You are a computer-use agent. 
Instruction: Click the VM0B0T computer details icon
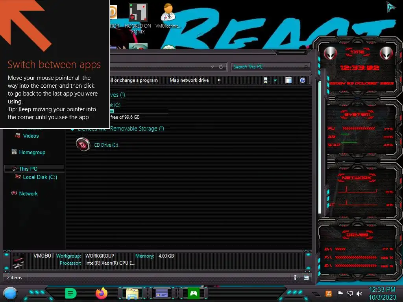pyautogui.click(x=18, y=261)
